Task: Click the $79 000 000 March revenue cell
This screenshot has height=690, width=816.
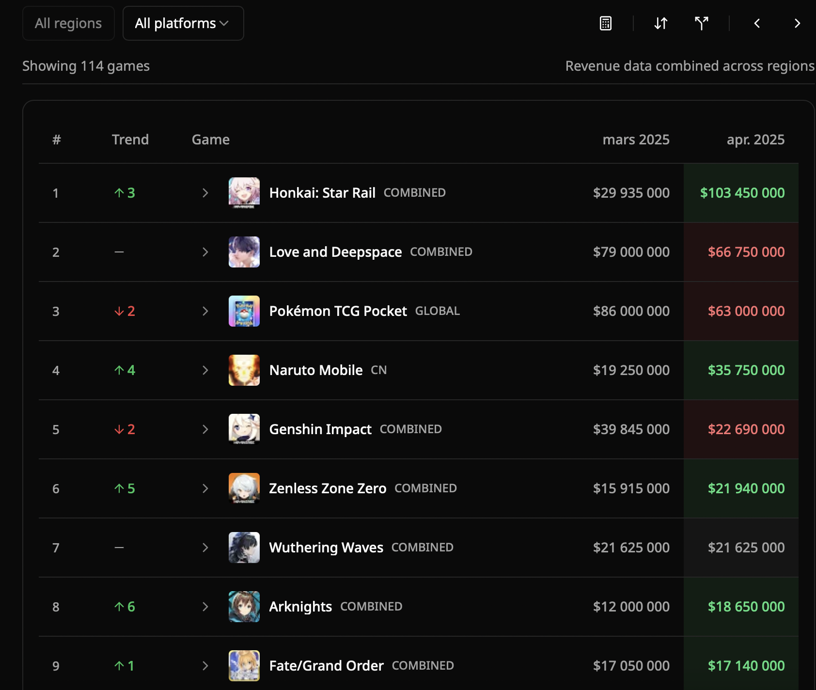Action: tap(631, 252)
